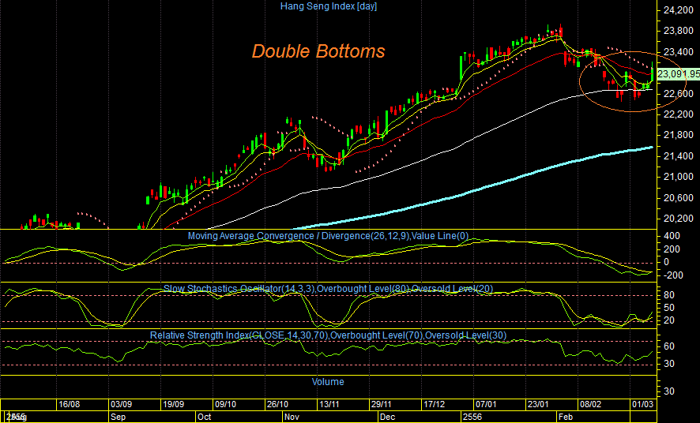Click the 24,200 price axis label

[x=679, y=10]
